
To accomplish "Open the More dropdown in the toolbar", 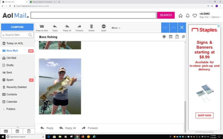I will 116,28.
